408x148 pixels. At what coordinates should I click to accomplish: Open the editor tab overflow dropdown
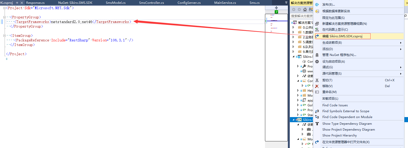click(286, 3)
